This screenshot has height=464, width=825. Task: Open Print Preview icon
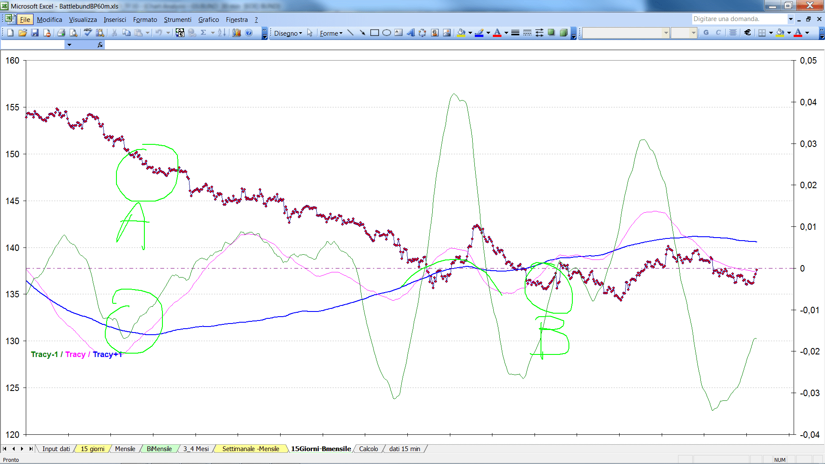pyautogui.click(x=73, y=33)
